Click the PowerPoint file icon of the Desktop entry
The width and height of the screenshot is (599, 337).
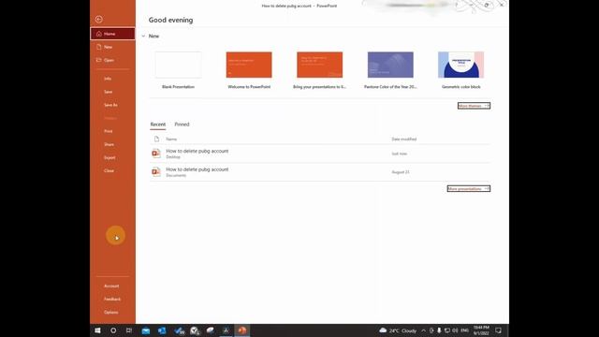(156, 154)
